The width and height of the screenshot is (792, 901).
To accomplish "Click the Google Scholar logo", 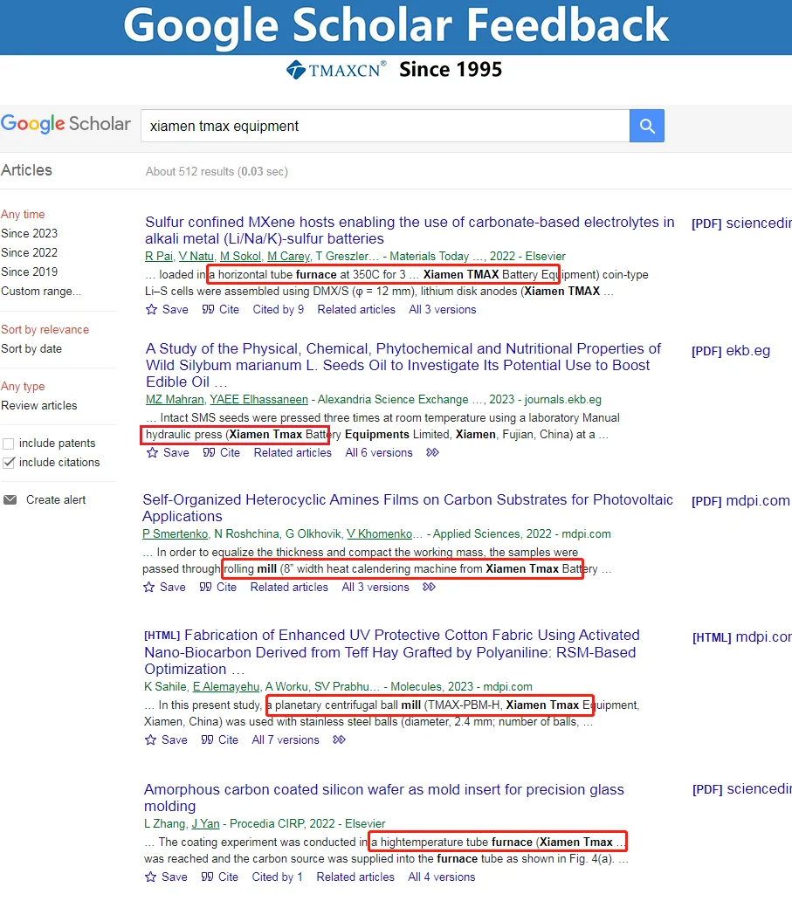I will pyautogui.click(x=65, y=124).
